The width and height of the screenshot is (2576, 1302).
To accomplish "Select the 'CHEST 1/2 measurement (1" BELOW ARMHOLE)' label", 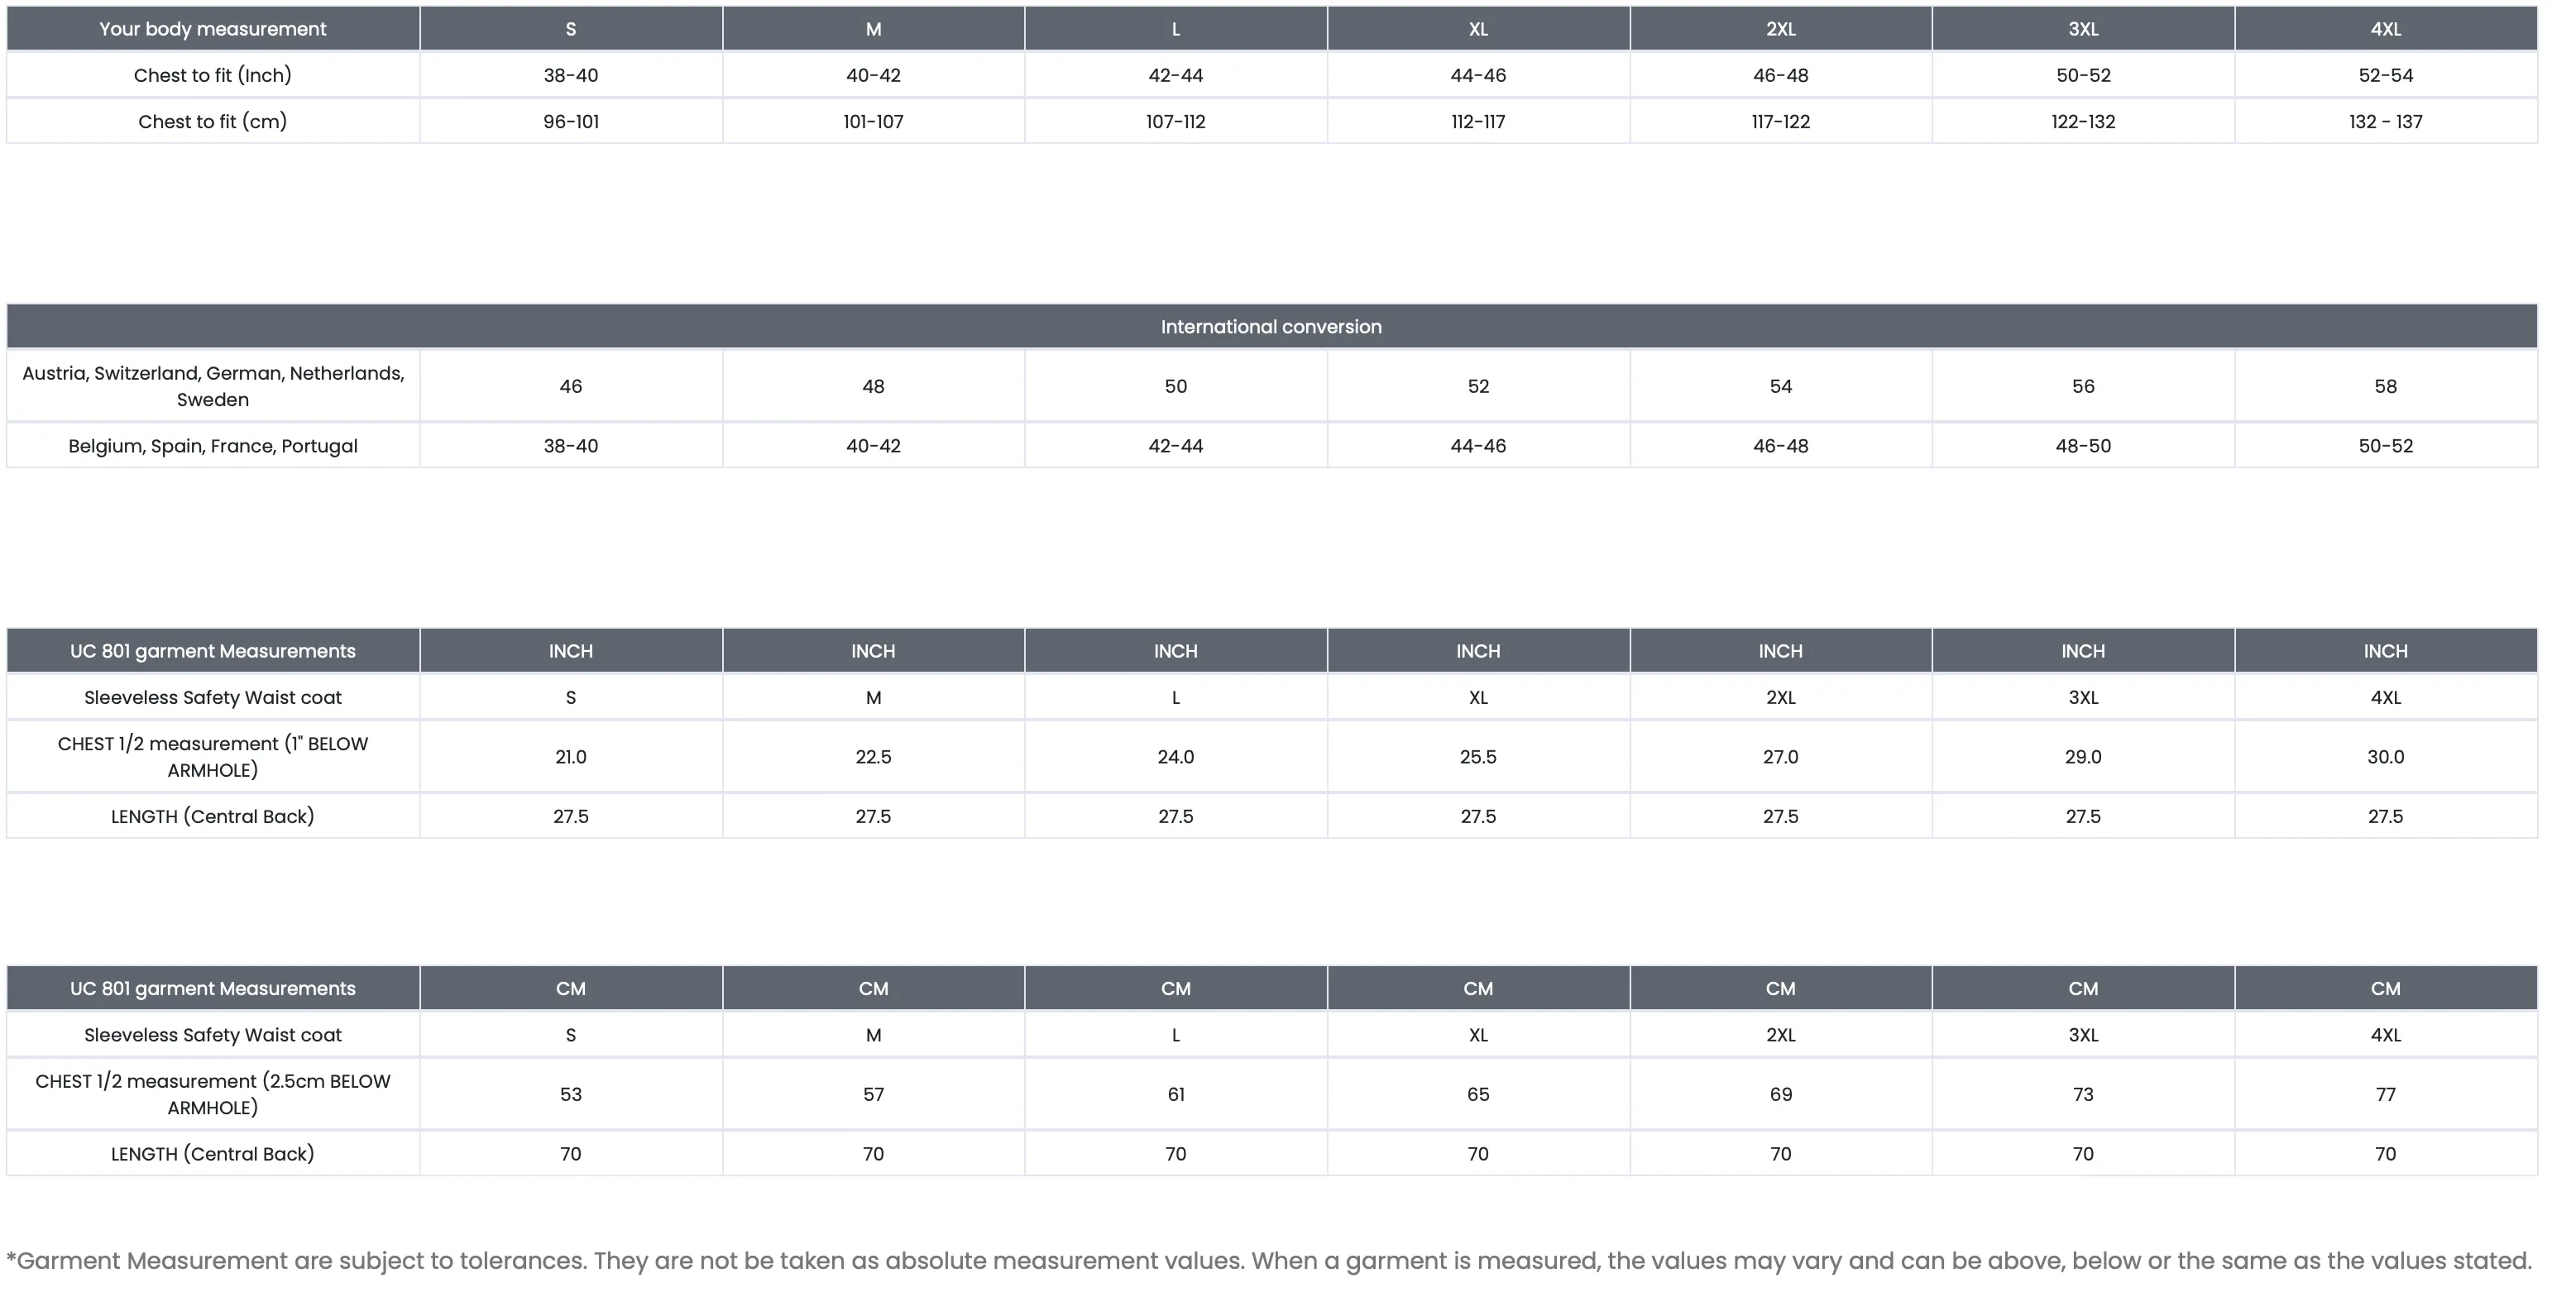I will [x=213, y=757].
